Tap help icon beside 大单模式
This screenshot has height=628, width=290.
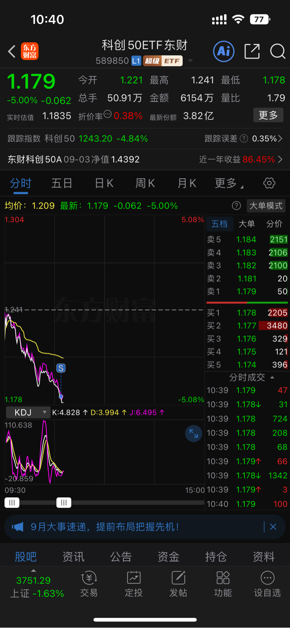pos(236,205)
